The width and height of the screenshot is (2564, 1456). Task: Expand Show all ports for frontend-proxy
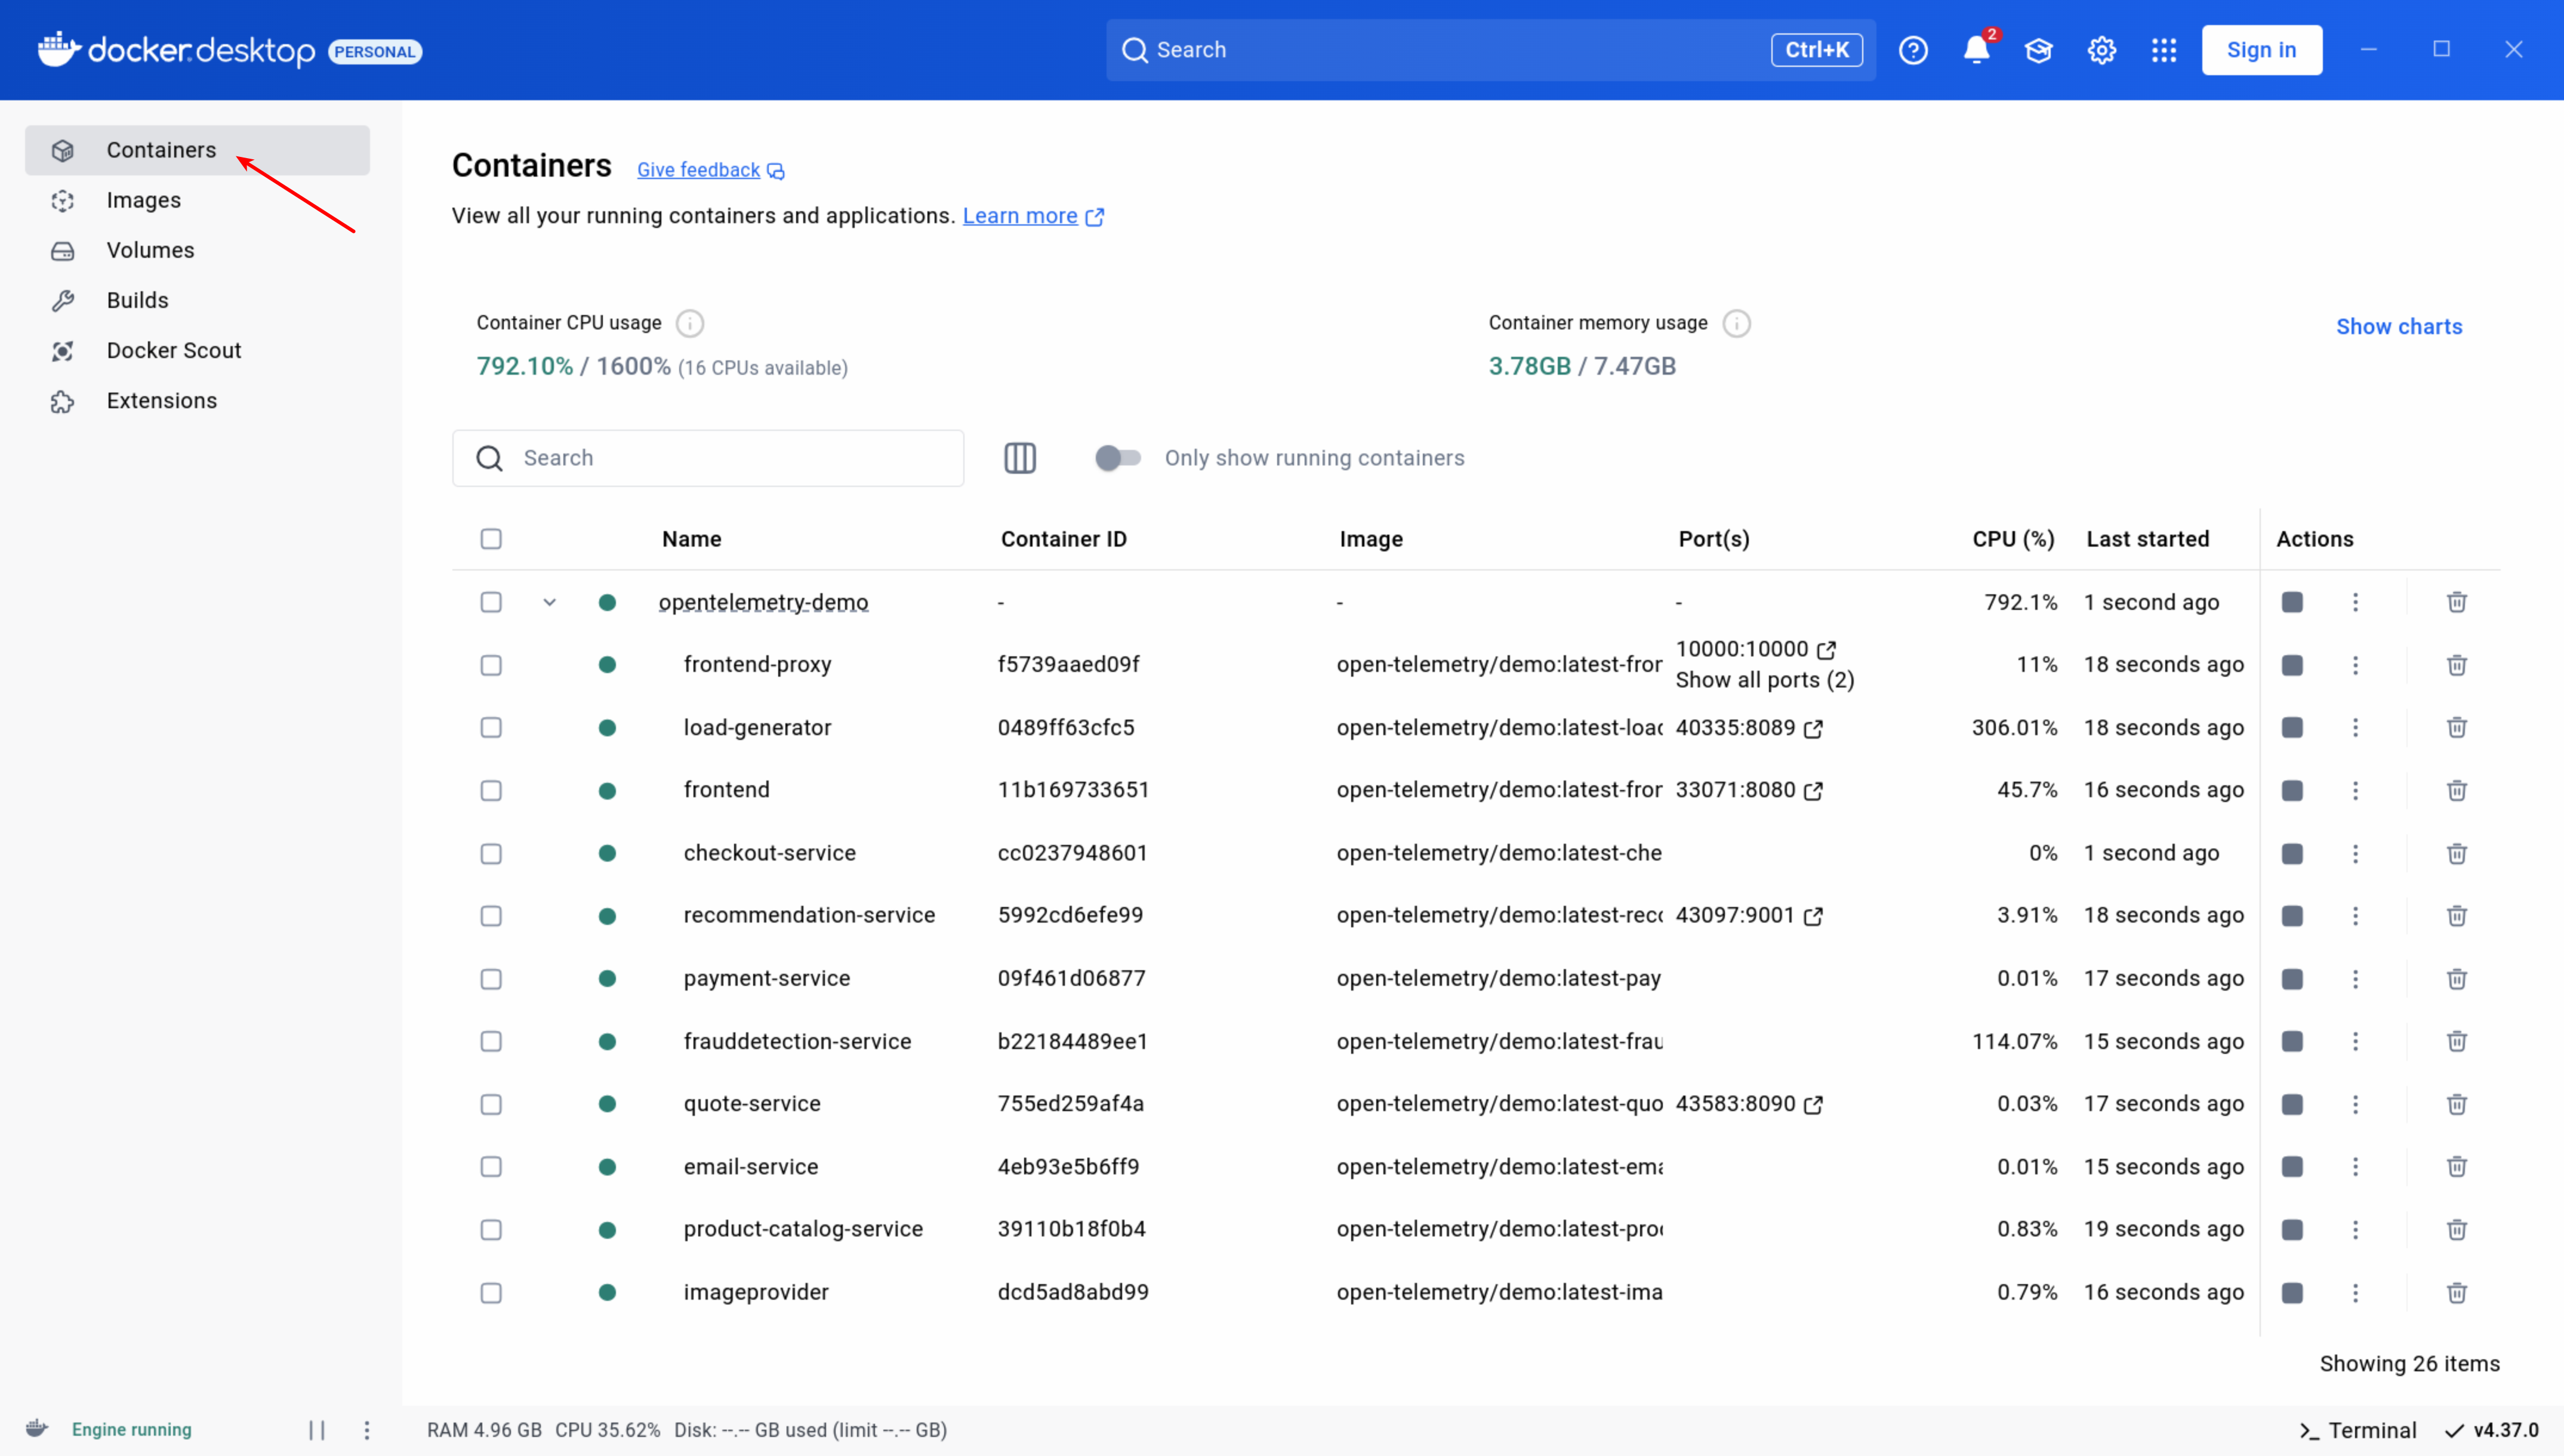(x=1764, y=680)
